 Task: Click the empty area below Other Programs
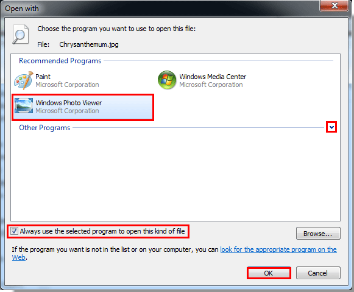click(x=175, y=176)
